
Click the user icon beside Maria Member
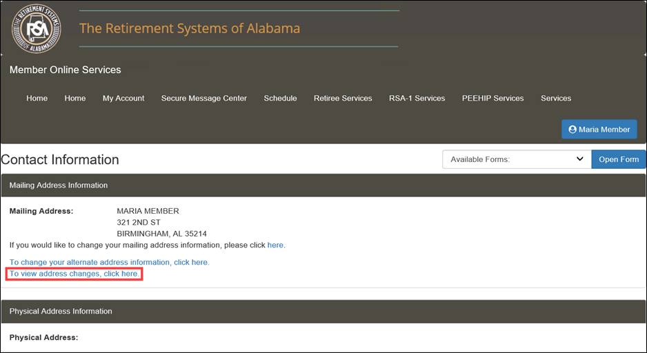pos(572,129)
